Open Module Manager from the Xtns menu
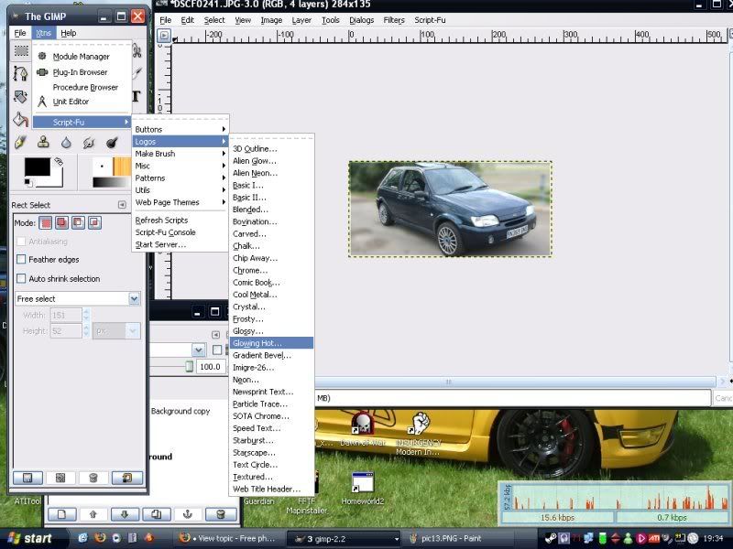The width and height of the screenshot is (733, 549). point(81,57)
